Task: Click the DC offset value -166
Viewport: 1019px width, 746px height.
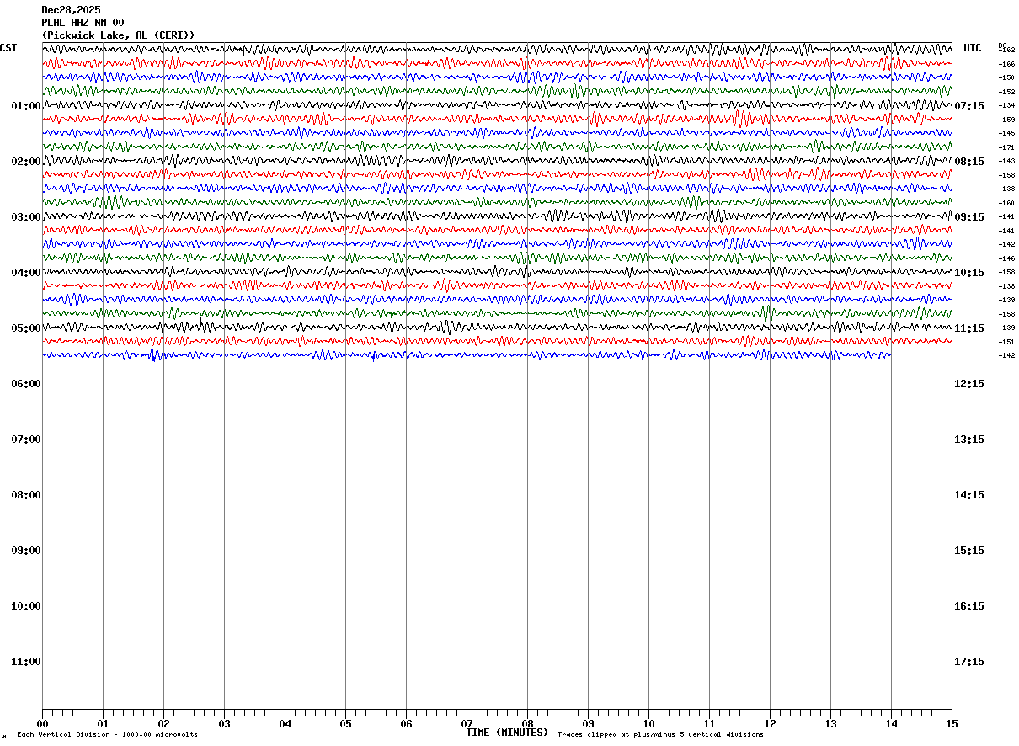Action: click(x=1006, y=64)
